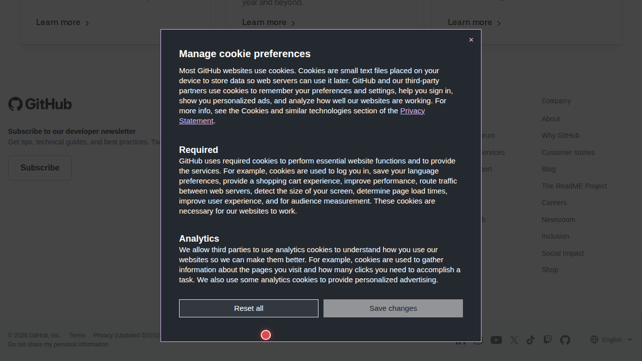Click 'Subscribe to our developer newsletter' text

pyautogui.click(x=72, y=131)
